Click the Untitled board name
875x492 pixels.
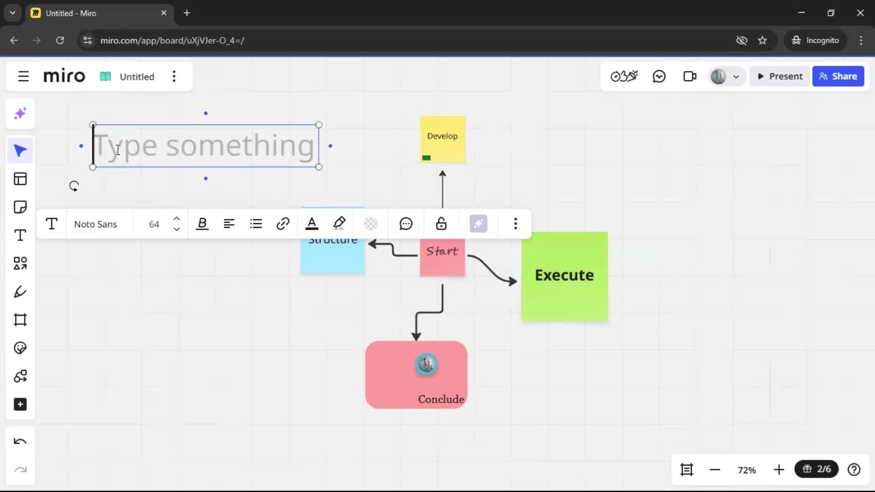click(x=137, y=77)
